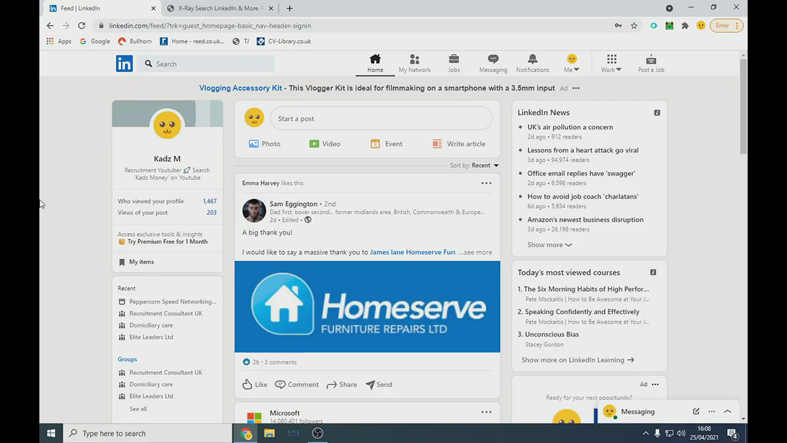
Task: Click the LinkedIn logo
Action: 124,64
